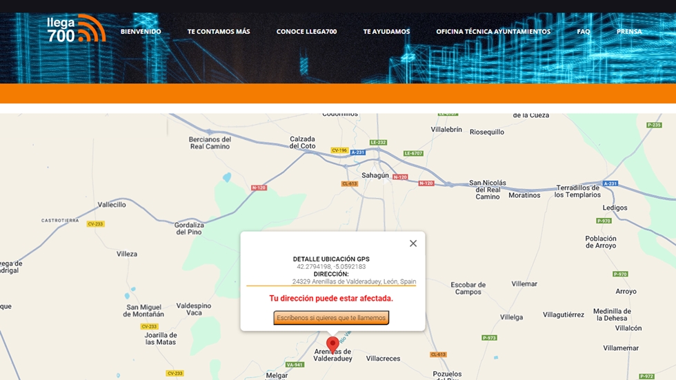Open the Prensa page
This screenshot has width=676, height=380.
click(629, 32)
